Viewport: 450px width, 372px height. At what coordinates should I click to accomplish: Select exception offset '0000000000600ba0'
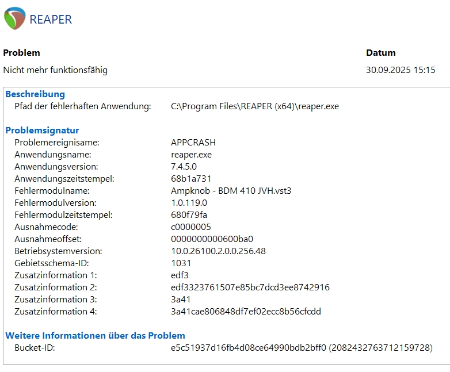click(x=212, y=239)
